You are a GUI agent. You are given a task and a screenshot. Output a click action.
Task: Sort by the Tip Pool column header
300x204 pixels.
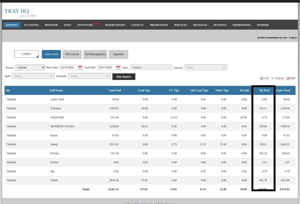point(264,90)
